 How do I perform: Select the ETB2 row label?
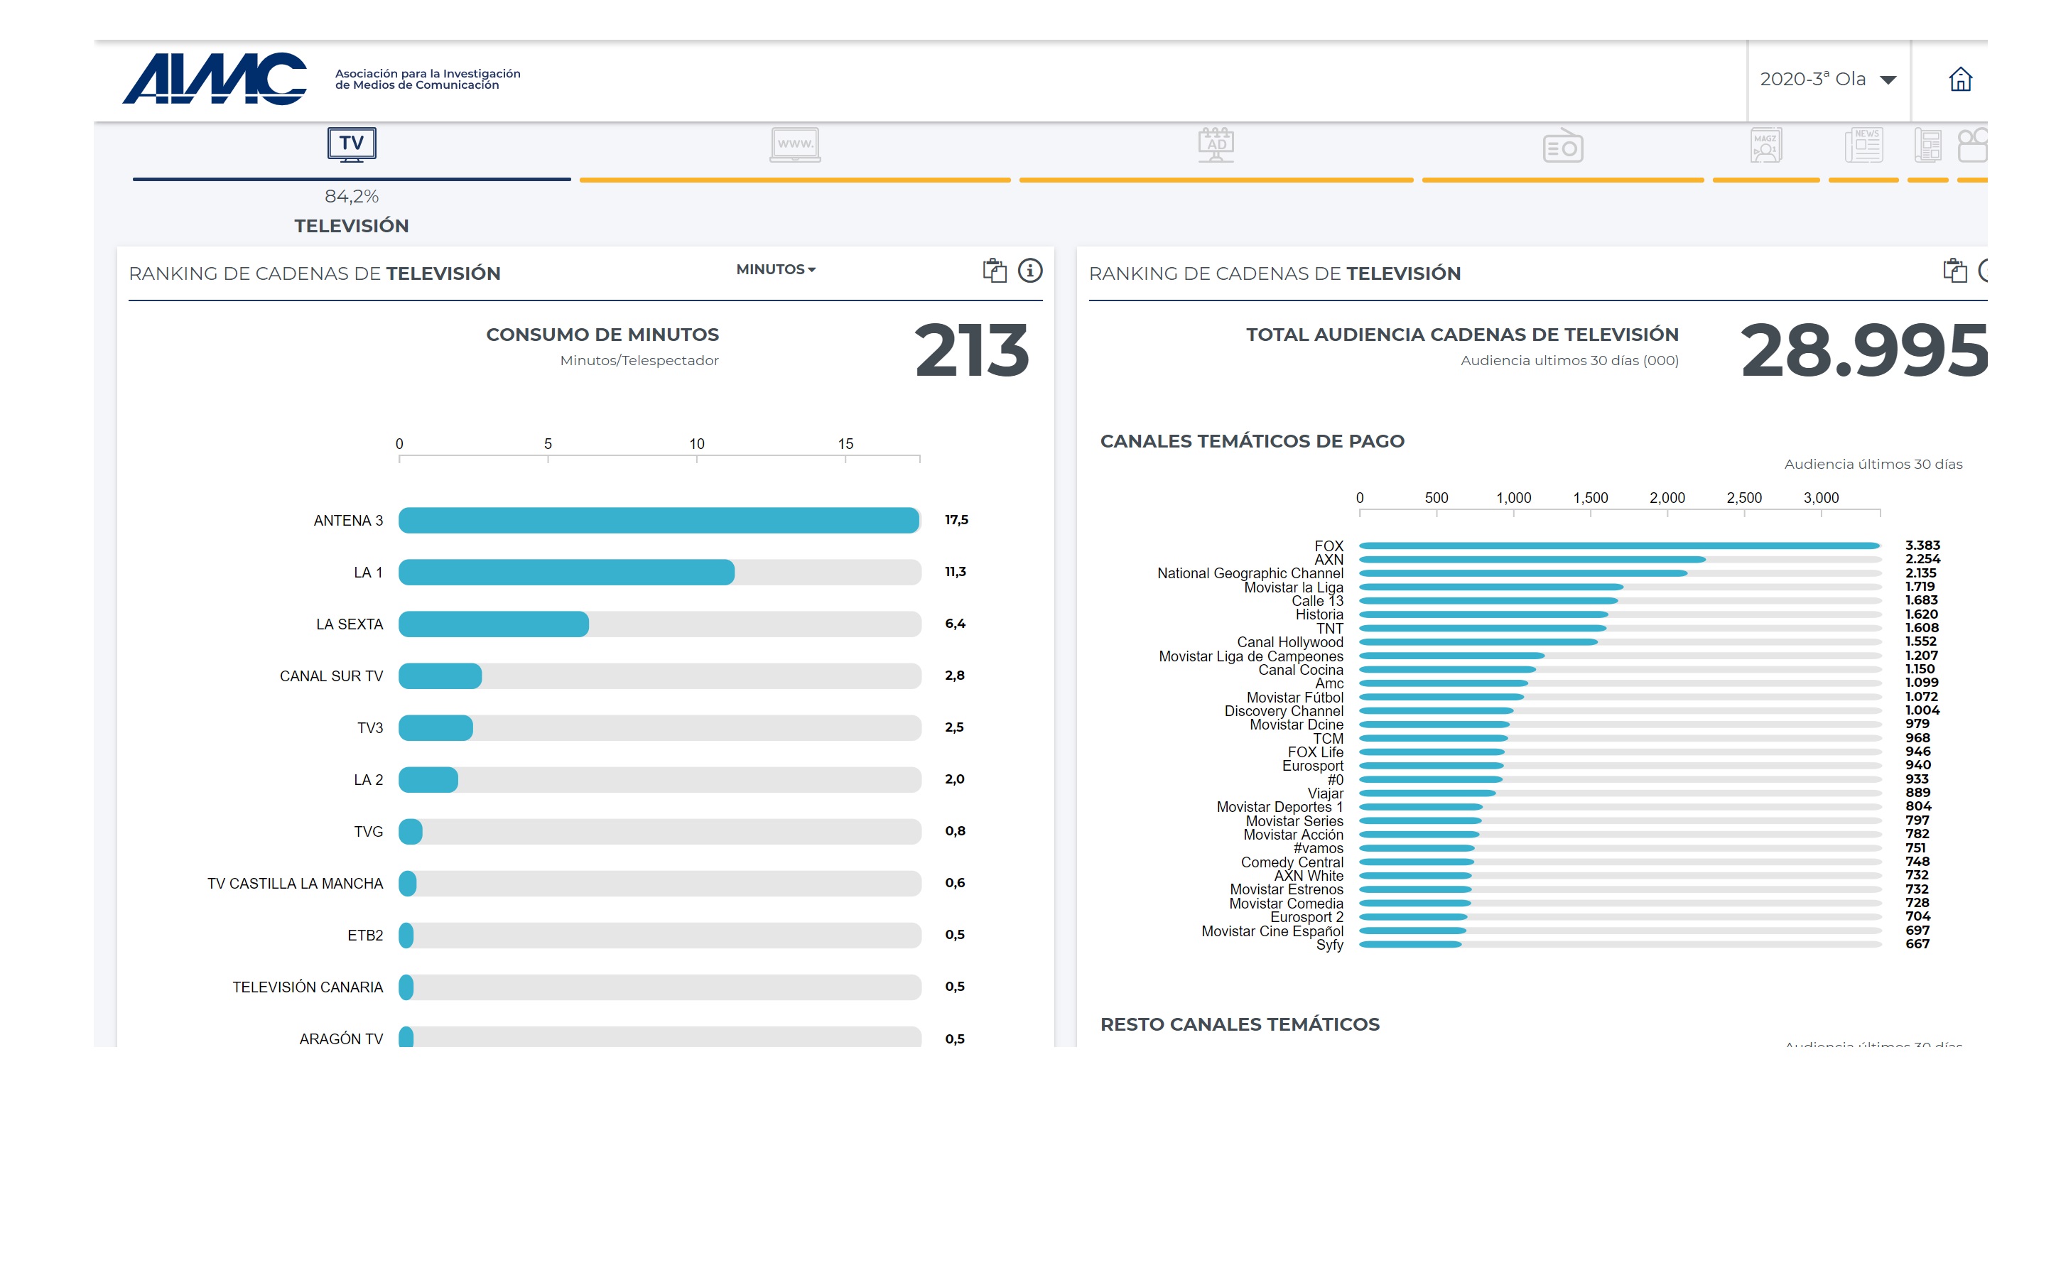pos(365,936)
